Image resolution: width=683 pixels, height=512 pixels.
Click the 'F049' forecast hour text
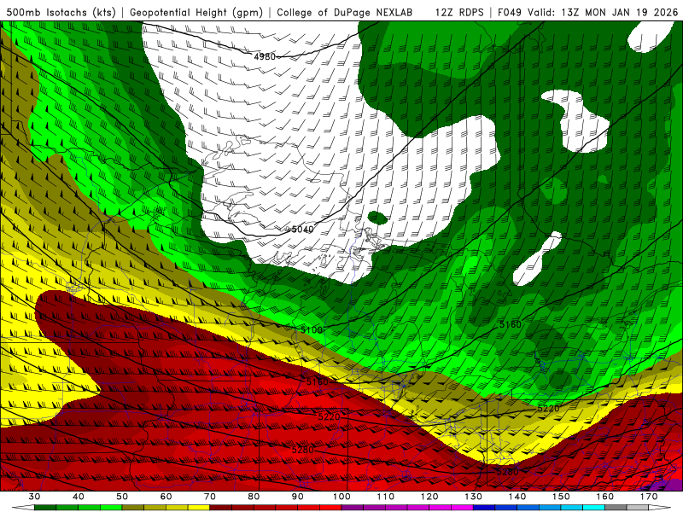511,12
